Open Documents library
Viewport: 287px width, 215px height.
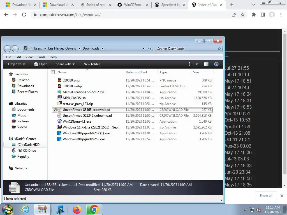point(26,109)
